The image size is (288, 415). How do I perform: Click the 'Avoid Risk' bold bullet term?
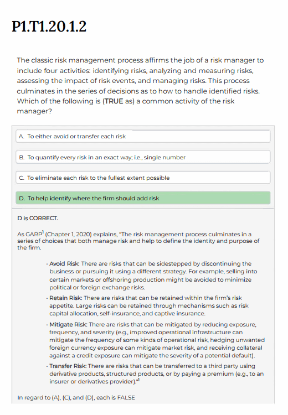64,263
